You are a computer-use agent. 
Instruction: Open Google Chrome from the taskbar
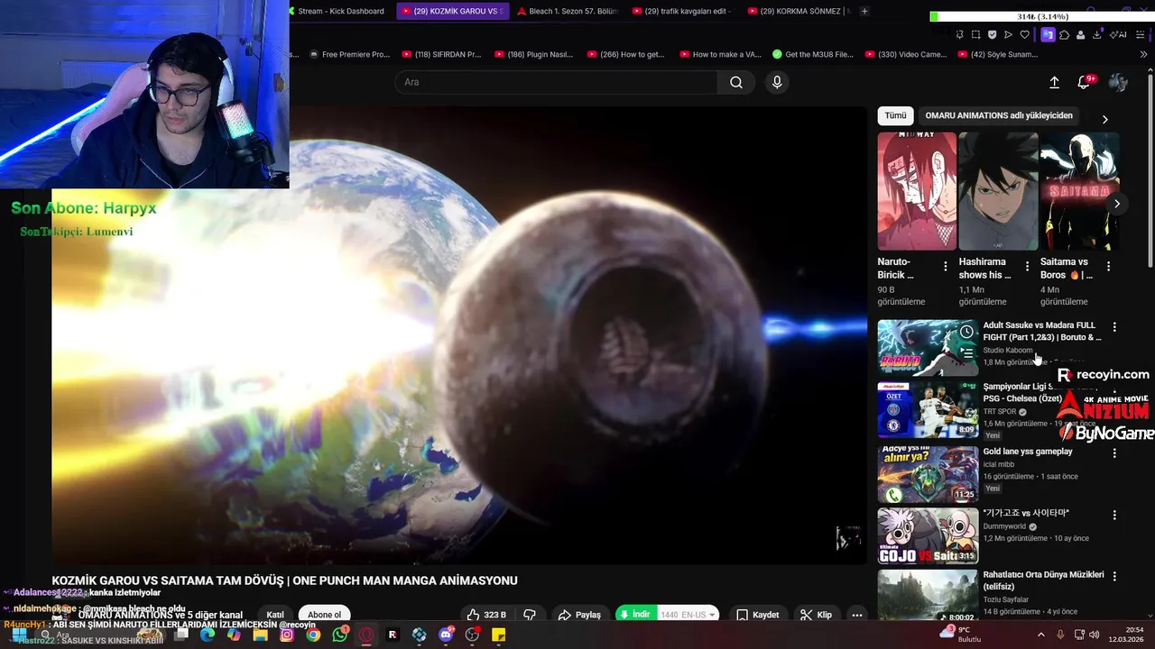[313, 635]
